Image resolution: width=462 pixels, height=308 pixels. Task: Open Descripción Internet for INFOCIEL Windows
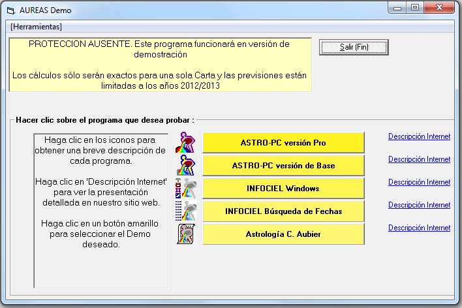click(420, 182)
